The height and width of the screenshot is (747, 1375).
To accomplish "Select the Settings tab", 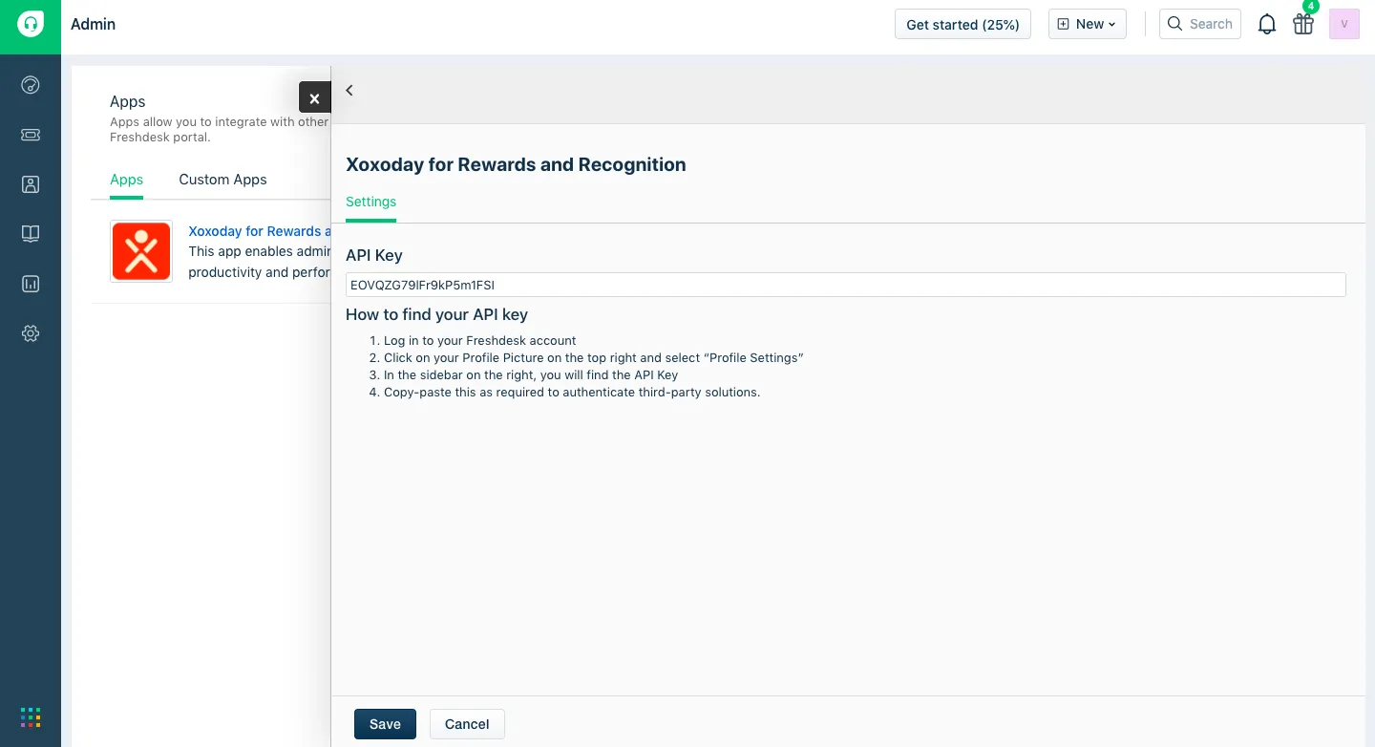I will pos(370,203).
